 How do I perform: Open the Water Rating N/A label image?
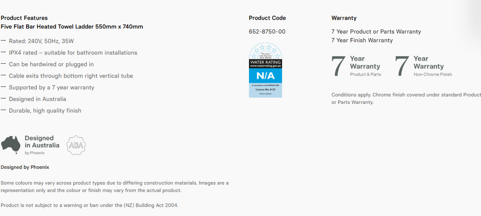click(265, 70)
